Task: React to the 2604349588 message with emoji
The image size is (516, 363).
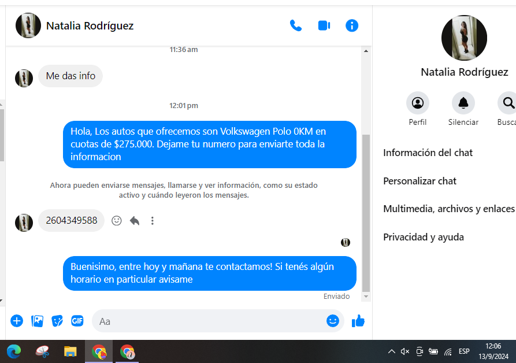Action: pyautogui.click(x=117, y=220)
